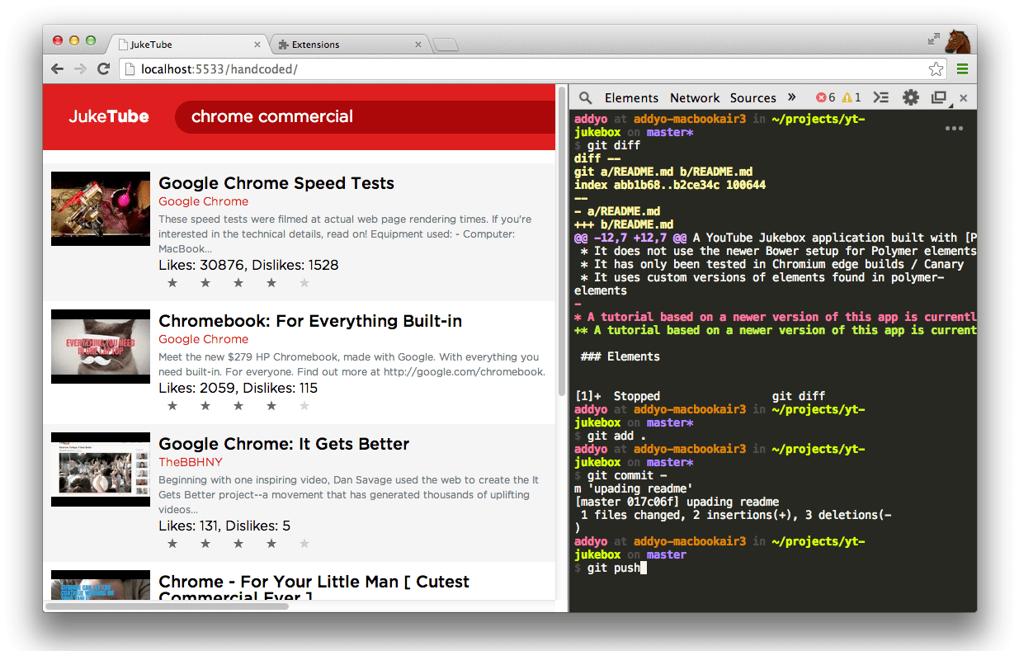This screenshot has width=1019, height=651.
Task: Navigate back using the back arrow
Action: [x=57, y=68]
